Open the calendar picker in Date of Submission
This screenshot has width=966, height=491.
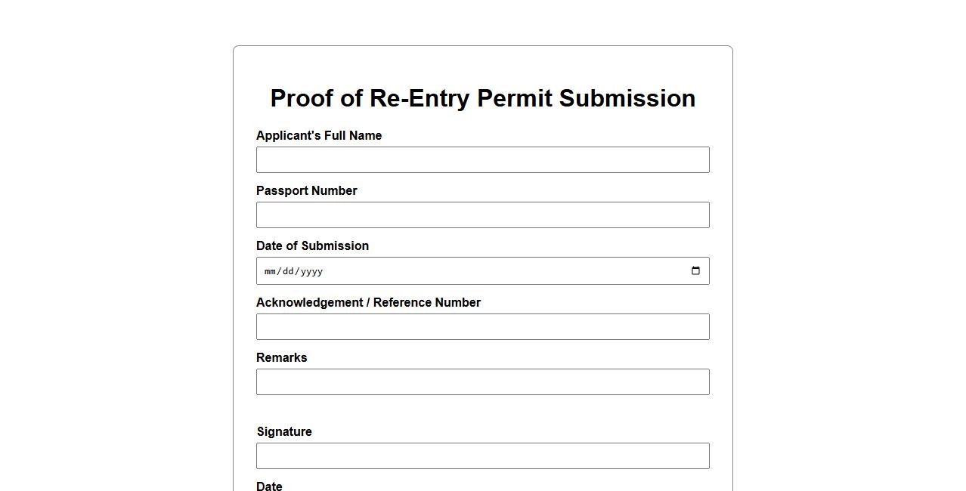click(x=695, y=271)
